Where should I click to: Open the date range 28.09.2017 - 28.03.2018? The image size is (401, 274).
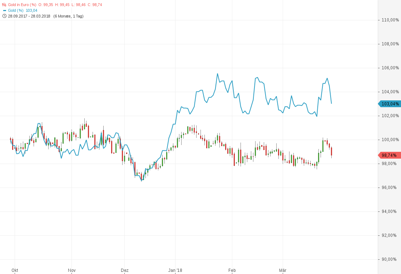pyautogui.click(x=29, y=16)
